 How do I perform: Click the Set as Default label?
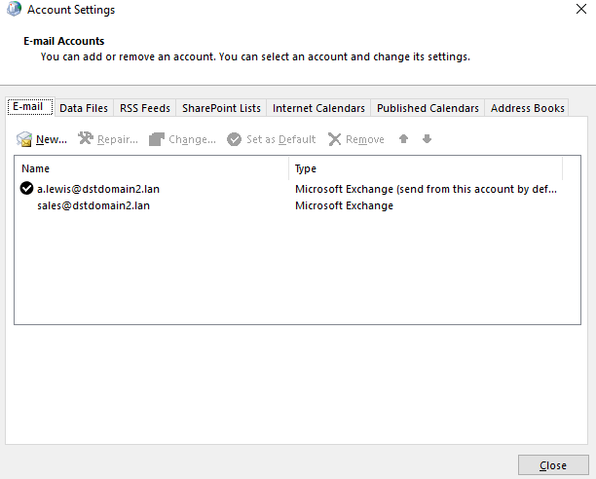280,139
